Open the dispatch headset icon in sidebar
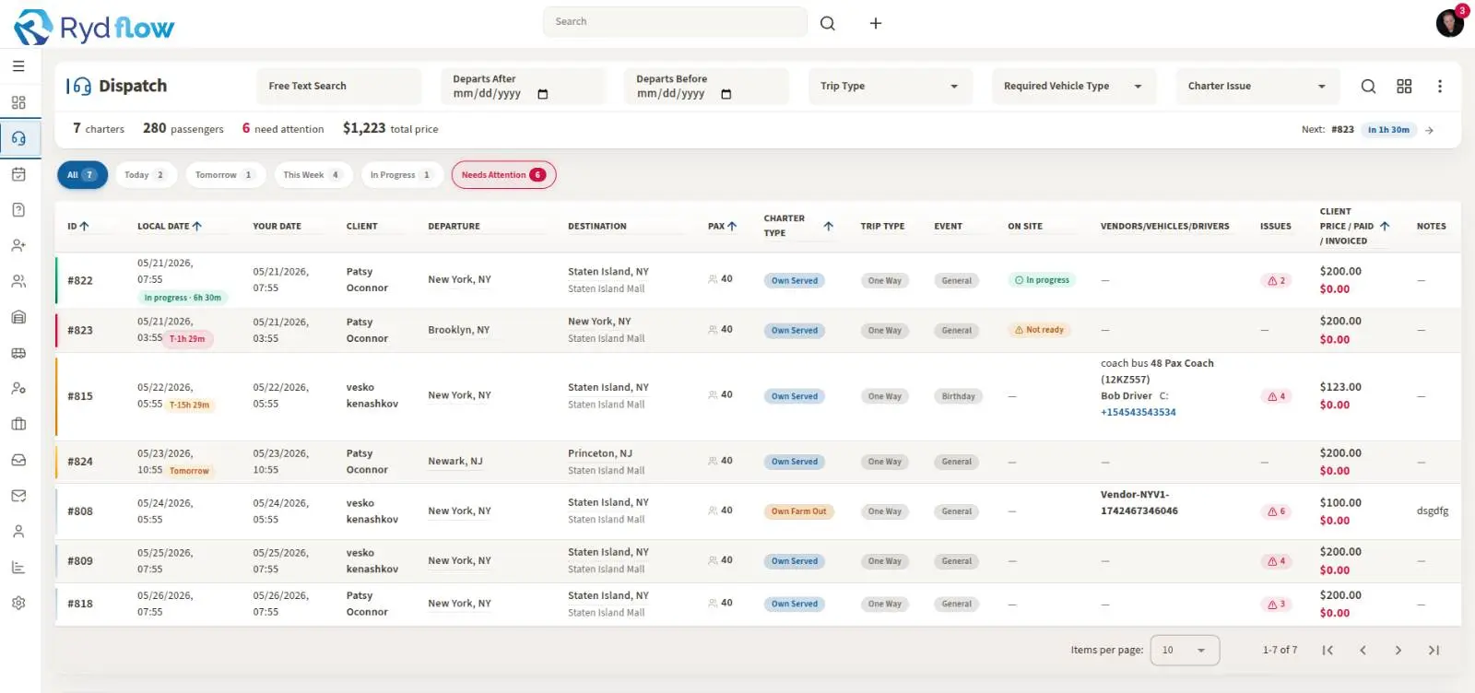Image resolution: width=1475 pixels, height=693 pixels. 18,138
